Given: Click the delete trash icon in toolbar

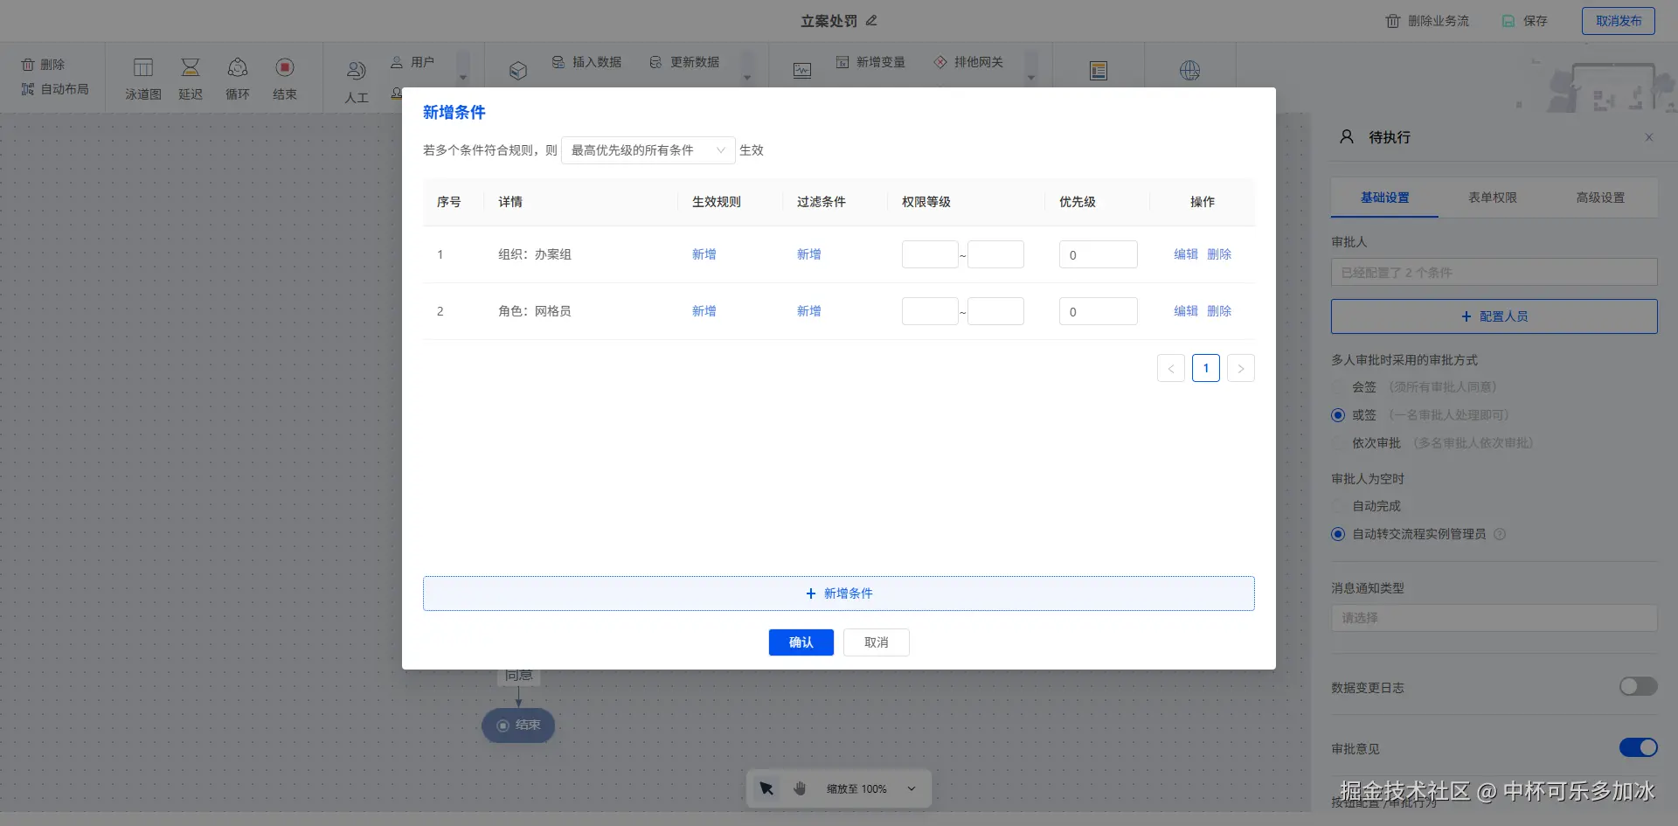Looking at the screenshot, I should [28, 65].
